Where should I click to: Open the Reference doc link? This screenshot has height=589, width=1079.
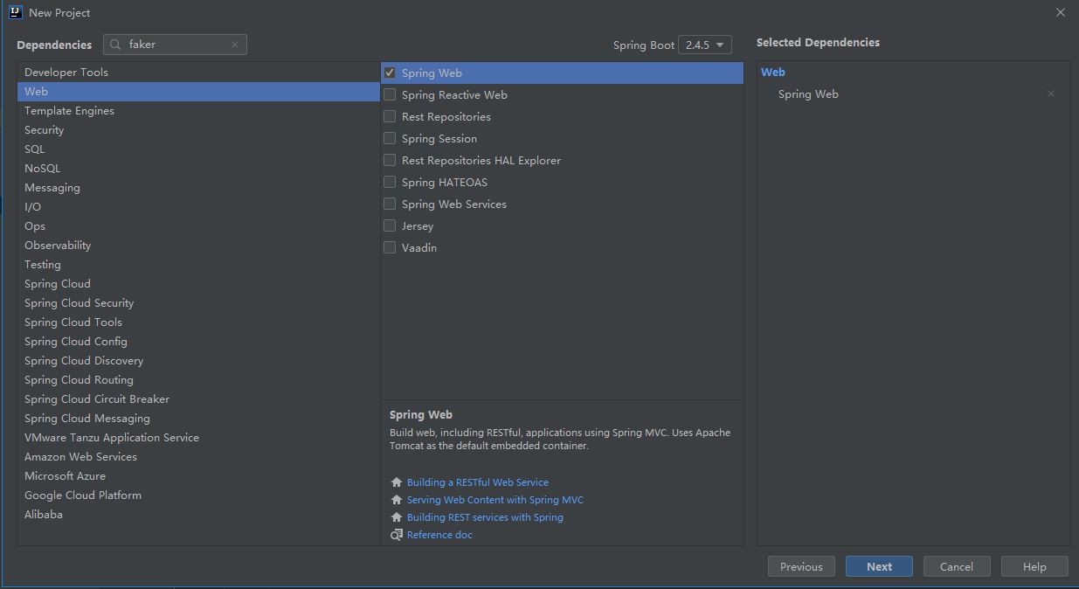tap(439, 535)
